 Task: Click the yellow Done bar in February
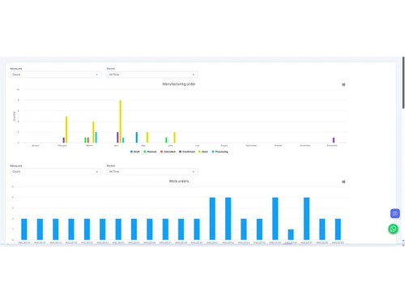pyautogui.click(x=66, y=130)
